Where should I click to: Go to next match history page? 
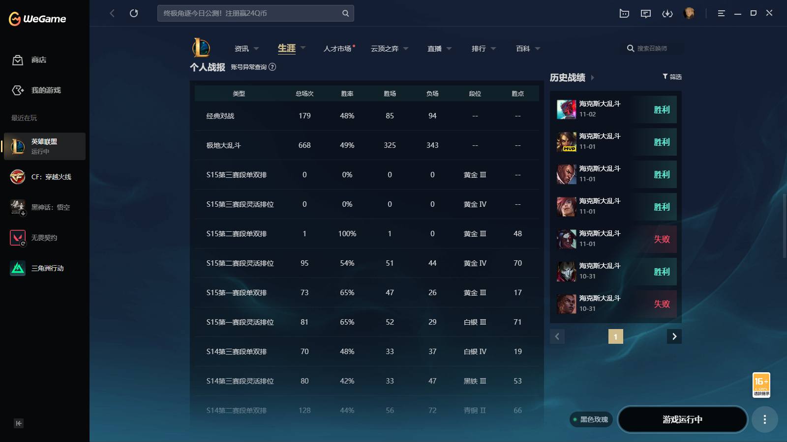click(674, 336)
